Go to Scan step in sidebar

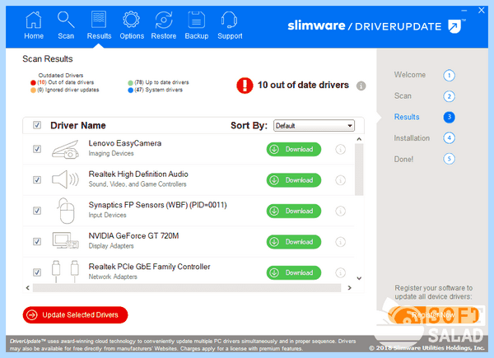point(403,95)
